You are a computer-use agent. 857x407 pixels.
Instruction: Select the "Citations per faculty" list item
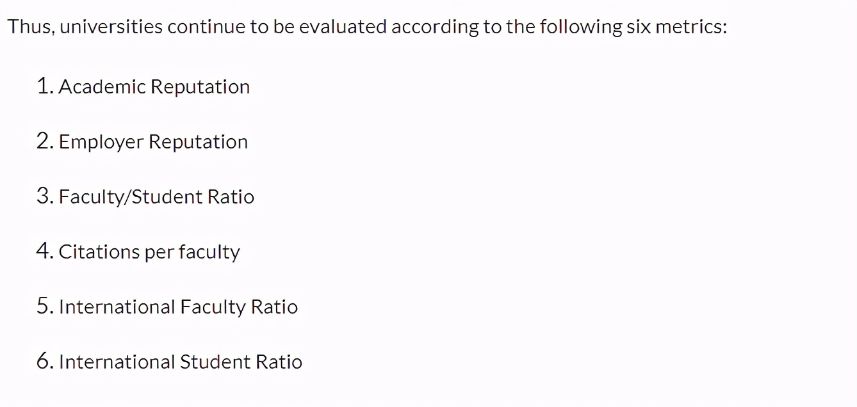149,252
